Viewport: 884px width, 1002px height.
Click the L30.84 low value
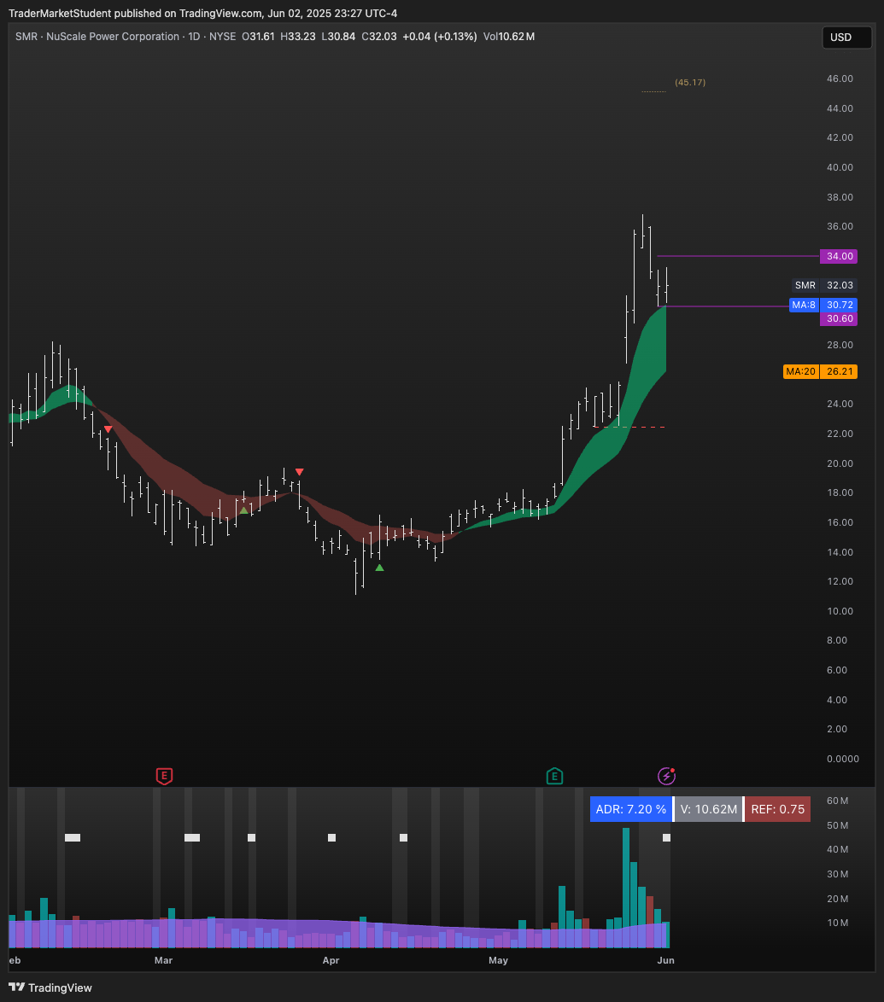[338, 37]
